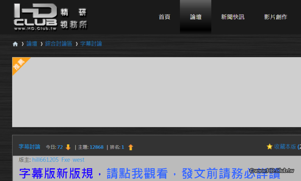The height and width of the screenshot is (181, 301).
Task: Open the 論壇 breadcrumb link
Action: click(32, 44)
